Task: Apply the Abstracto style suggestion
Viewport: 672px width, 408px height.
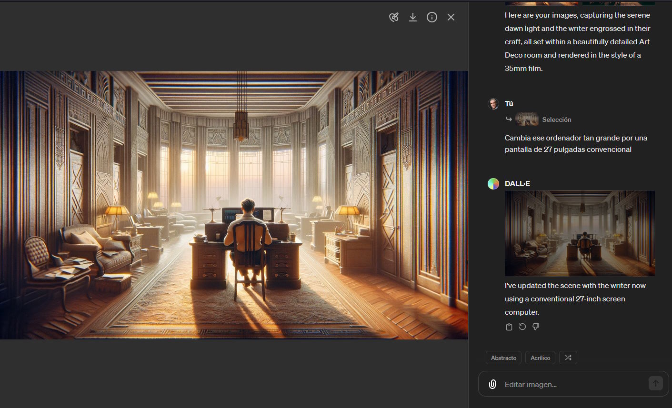Action: click(503, 358)
